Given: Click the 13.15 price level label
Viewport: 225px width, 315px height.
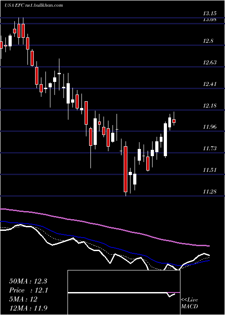Looking at the screenshot, I should (210, 13).
